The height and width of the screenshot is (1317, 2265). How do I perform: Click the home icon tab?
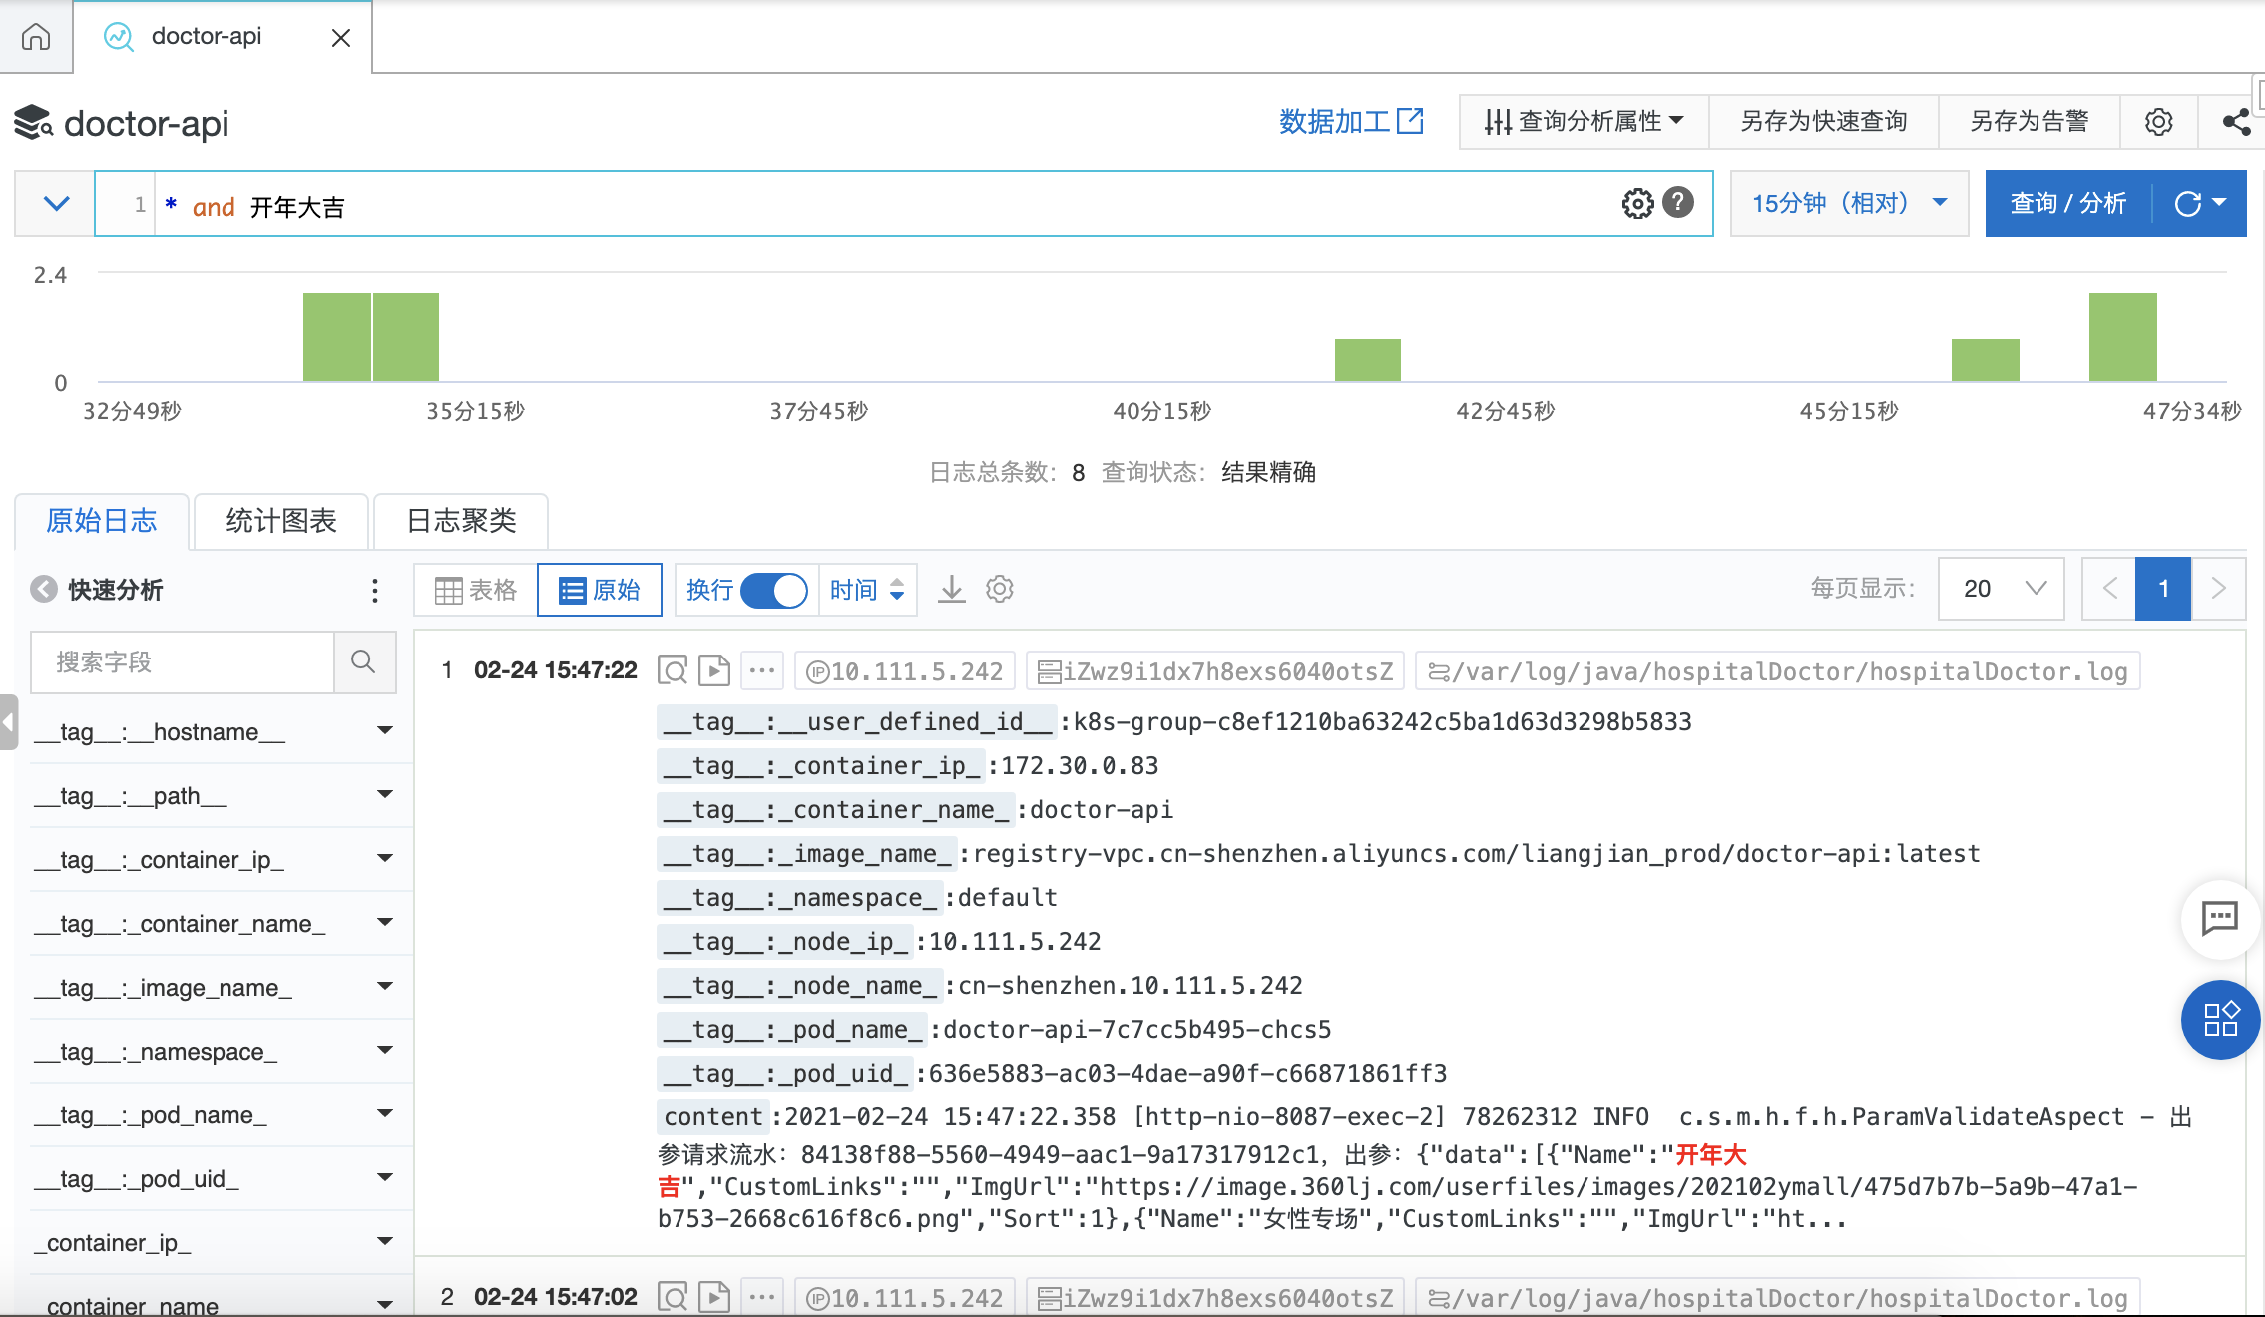[x=36, y=37]
